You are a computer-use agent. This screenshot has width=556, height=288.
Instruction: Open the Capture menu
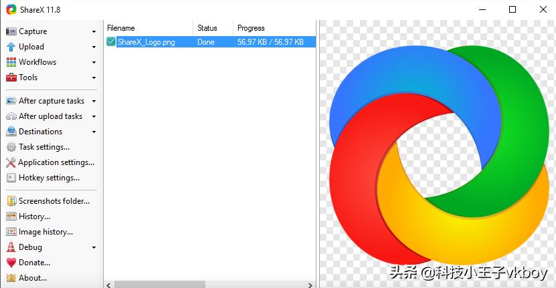[33, 31]
